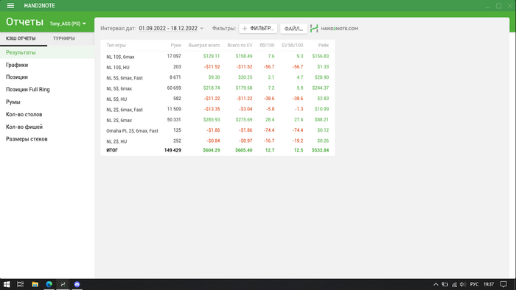Click the Hand2Note taskbar icon
Screen dimensions: 516x290
click(63, 284)
